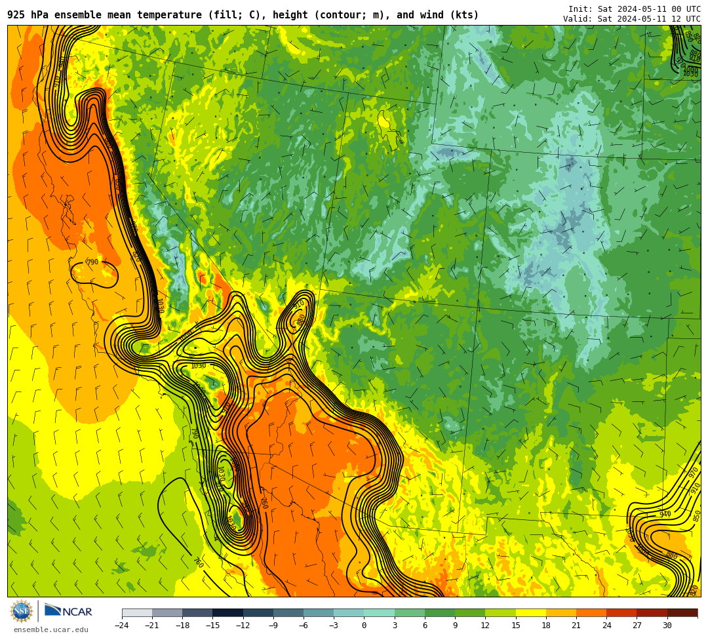Click the 'Valid: Sat 2024-05-11 12 UTC' text
Image resolution: width=708 pixels, height=638 pixels.
(632, 19)
